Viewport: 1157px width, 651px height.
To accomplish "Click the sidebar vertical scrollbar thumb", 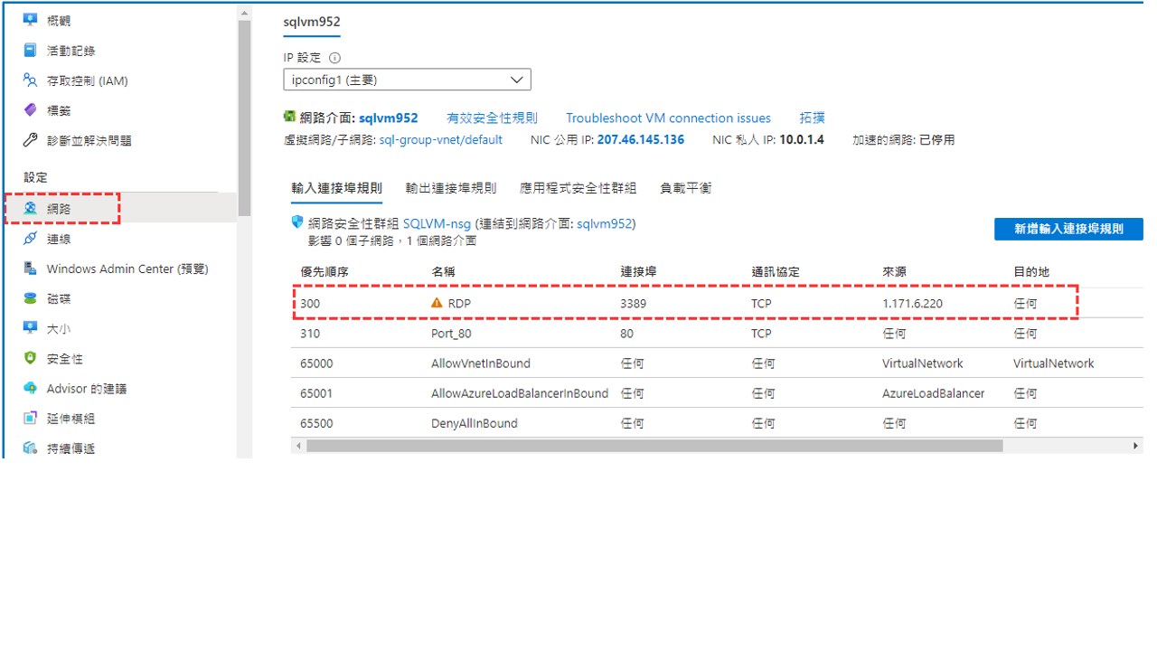I will 244,118.
